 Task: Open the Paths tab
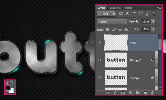(129, 8)
